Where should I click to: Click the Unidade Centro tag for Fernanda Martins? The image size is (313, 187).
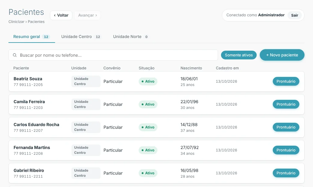click(x=86, y=150)
